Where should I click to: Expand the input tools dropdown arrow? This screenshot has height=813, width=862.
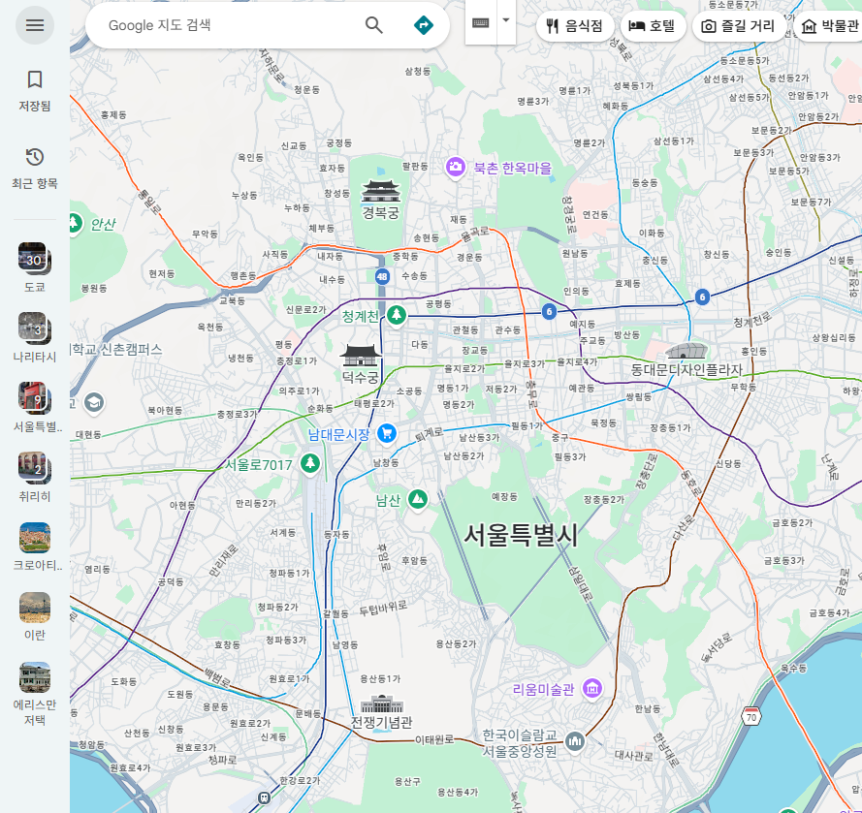point(505,20)
